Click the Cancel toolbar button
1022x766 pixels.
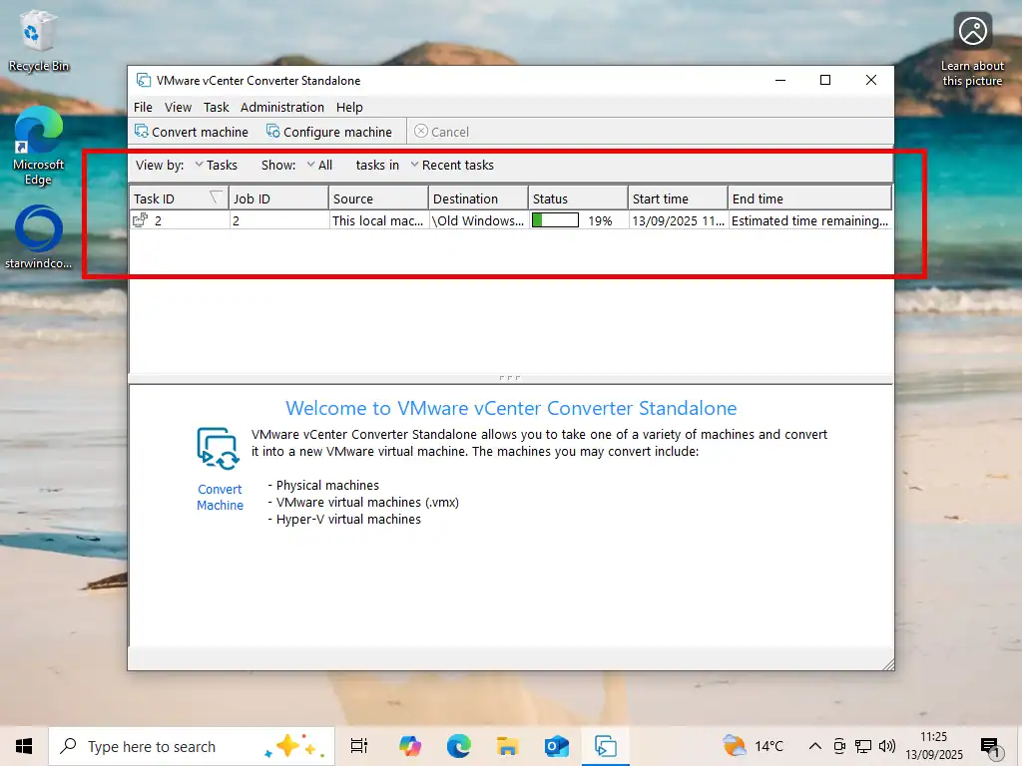pos(441,132)
